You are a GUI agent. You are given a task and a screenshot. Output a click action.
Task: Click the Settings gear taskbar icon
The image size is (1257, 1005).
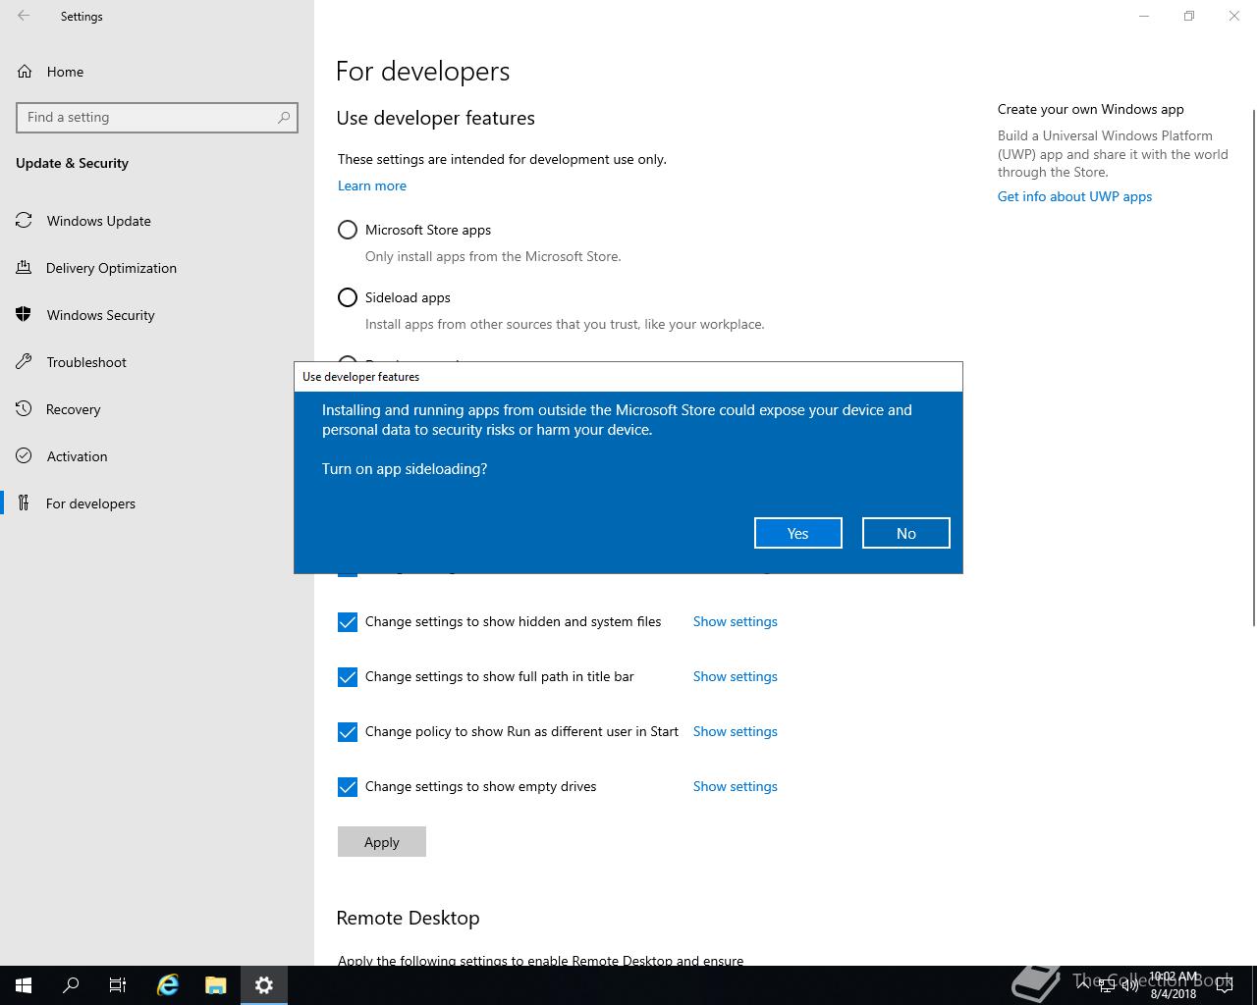[264, 985]
